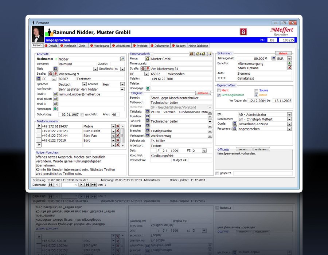The image size is (328, 255).
Task: Click the search icon beside Nachname field
Action: pyautogui.click(x=122, y=59)
